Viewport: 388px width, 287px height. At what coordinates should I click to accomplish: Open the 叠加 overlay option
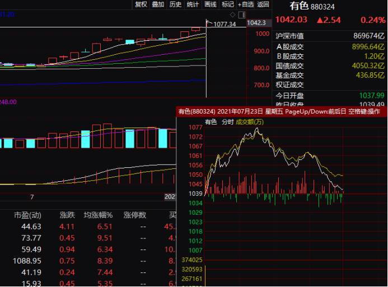point(158,4)
